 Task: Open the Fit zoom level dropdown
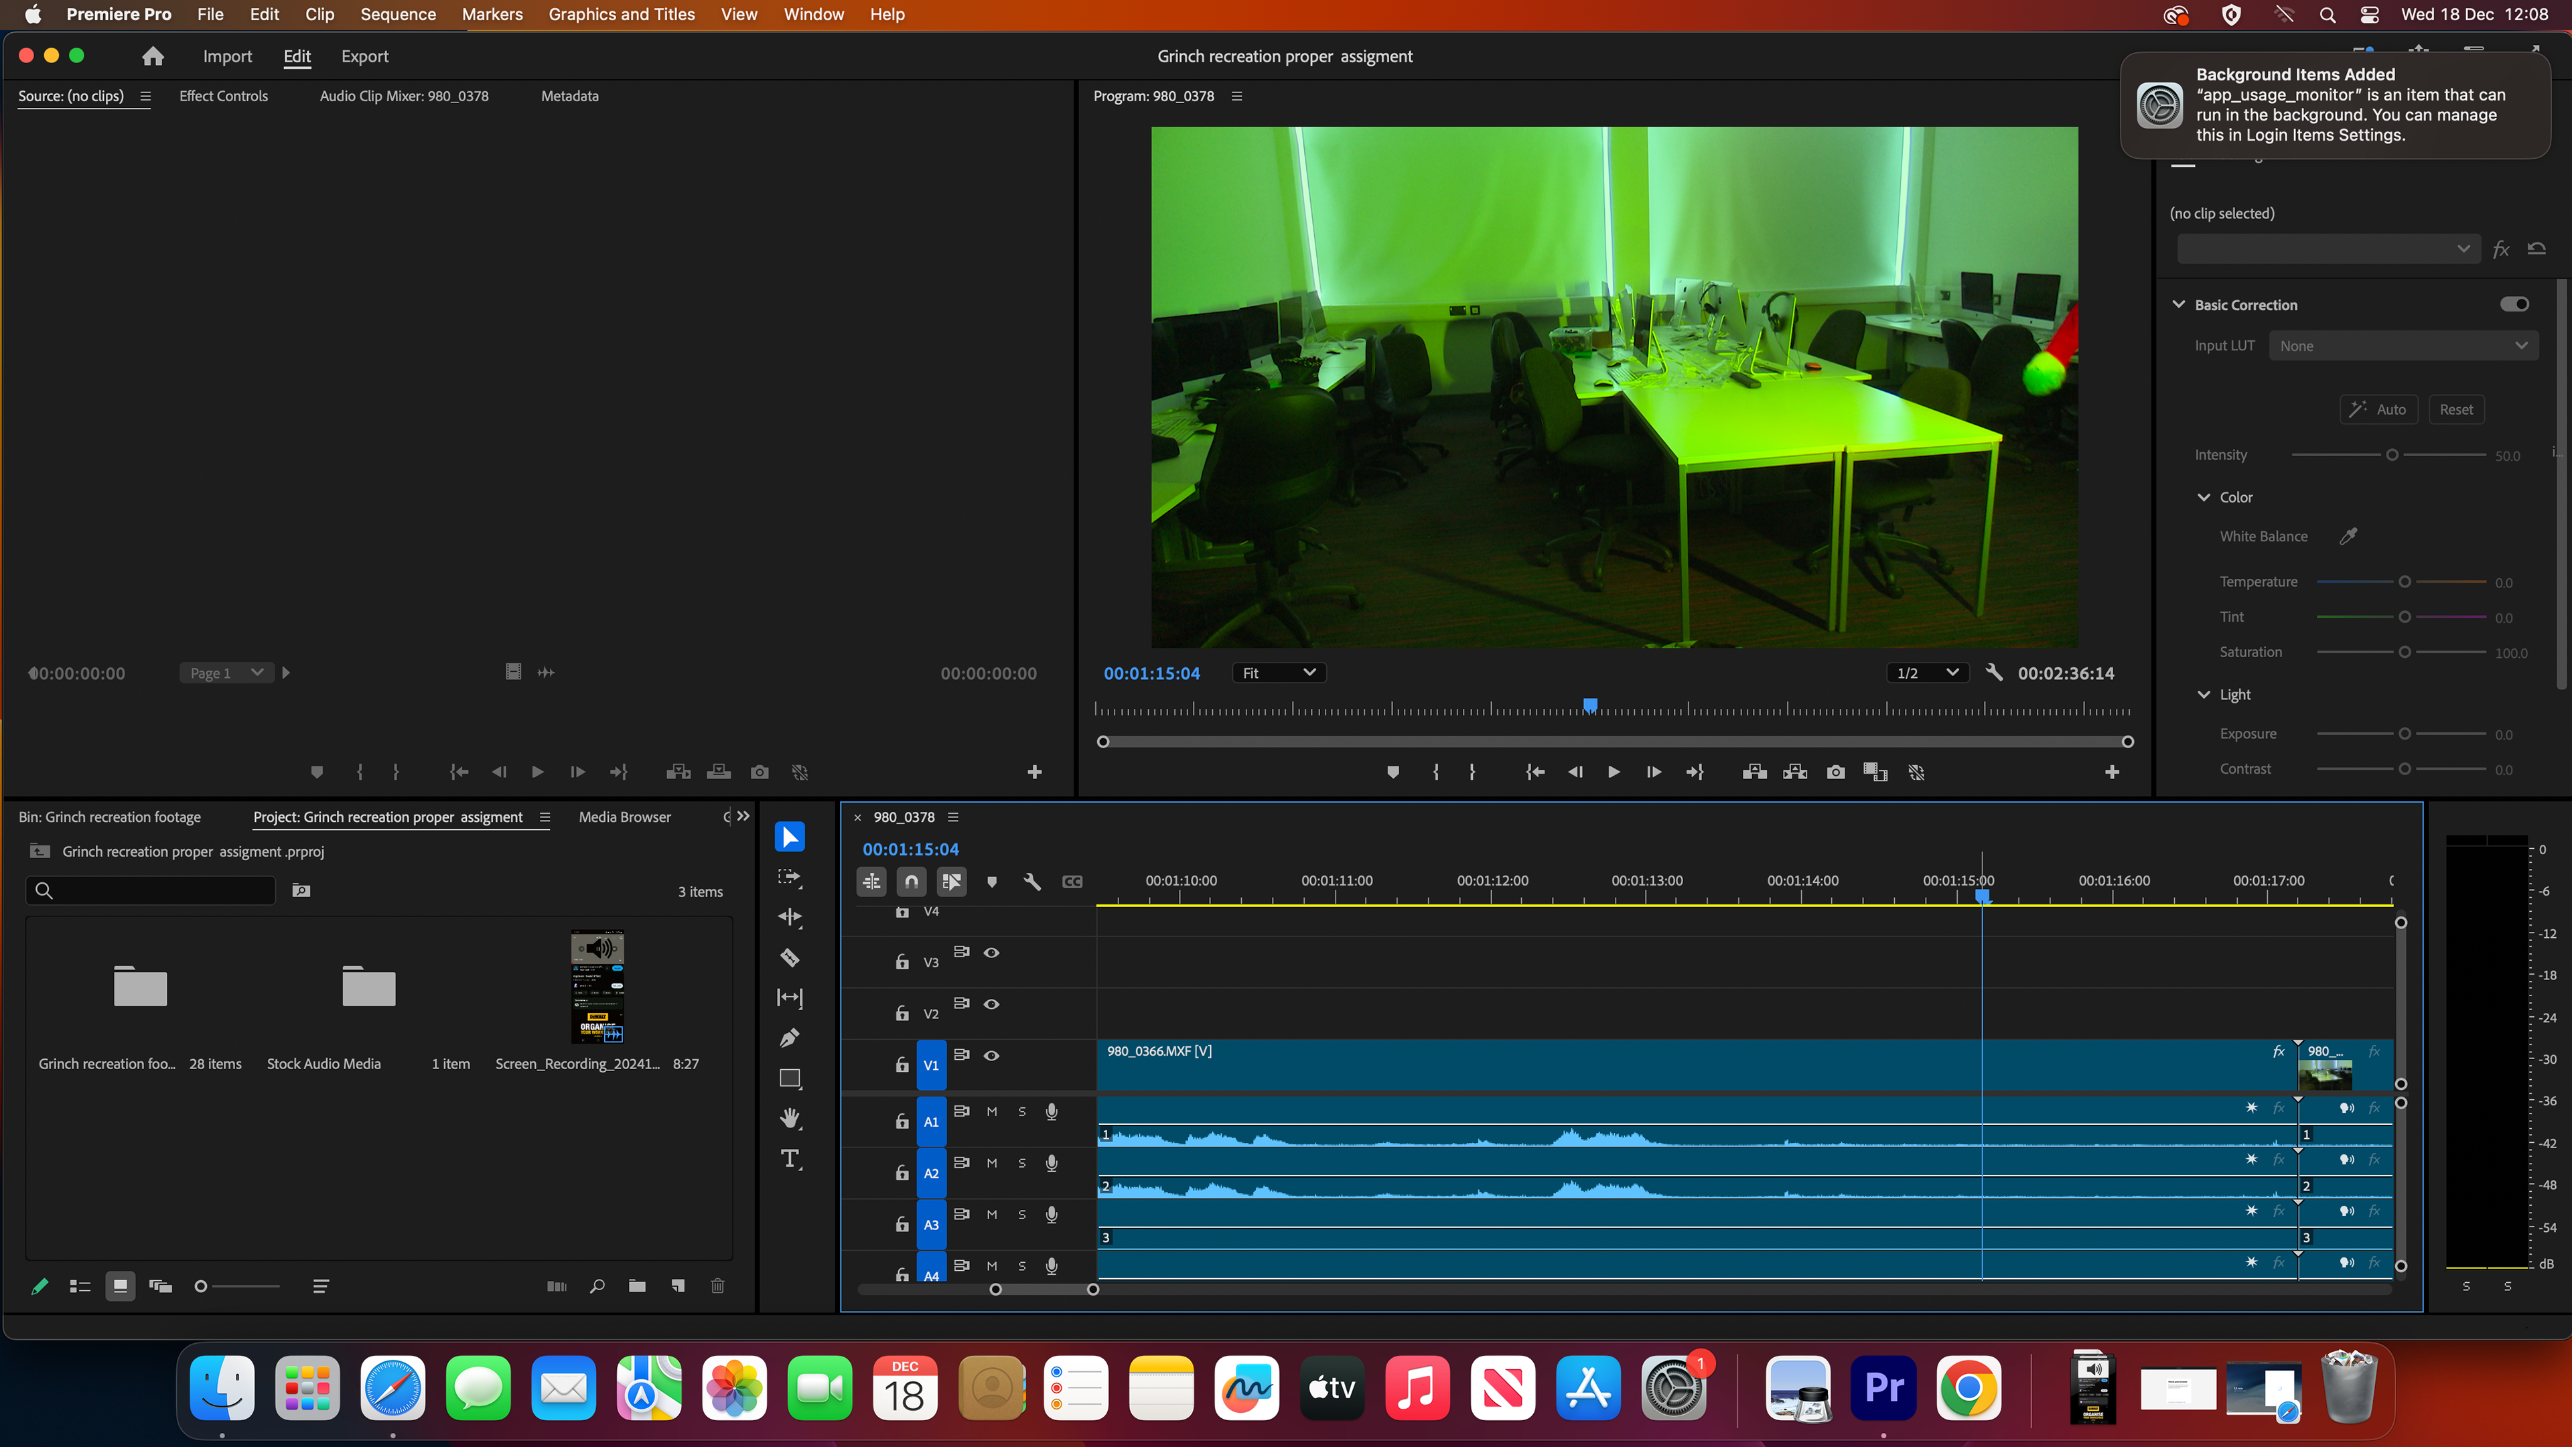click(x=1279, y=673)
